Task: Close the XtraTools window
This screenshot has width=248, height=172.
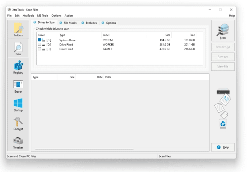Action: point(231,10)
